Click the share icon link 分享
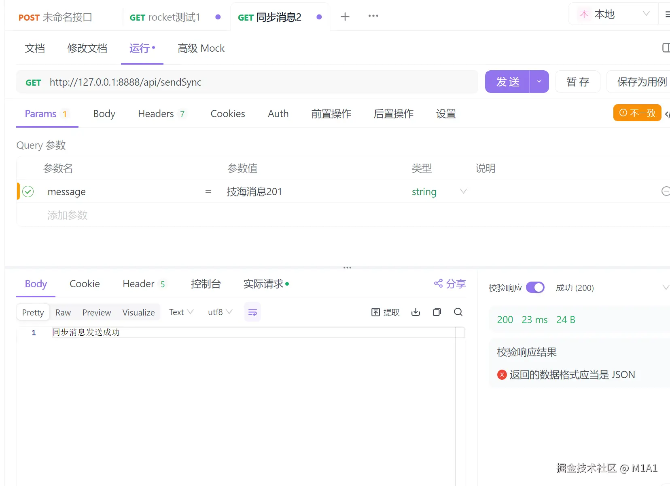Screen dimensions: 670x486 point(450,284)
